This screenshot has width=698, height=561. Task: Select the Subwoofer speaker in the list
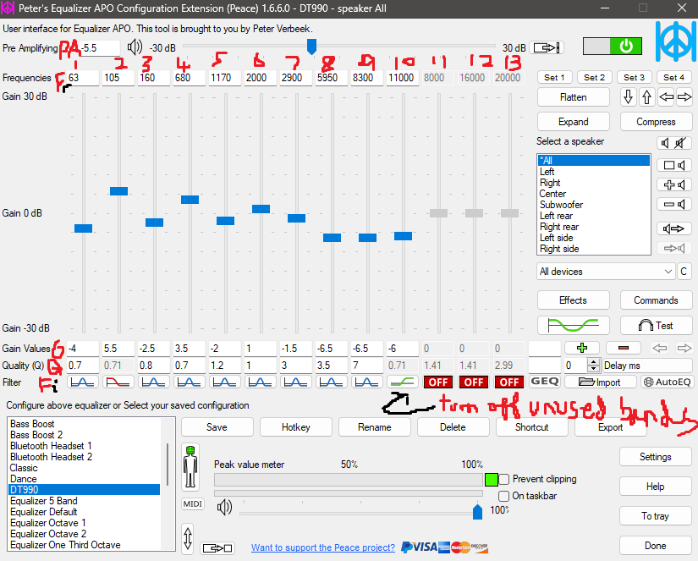click(594, 205)
